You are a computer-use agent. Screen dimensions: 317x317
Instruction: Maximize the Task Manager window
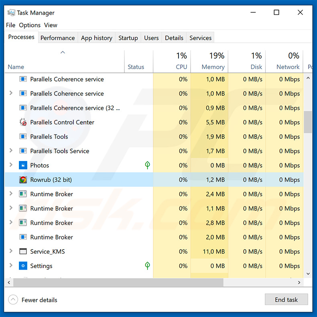tap(276, 12)
